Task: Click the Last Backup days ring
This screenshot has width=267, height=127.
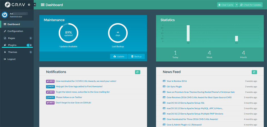Action: pos(118,33)
